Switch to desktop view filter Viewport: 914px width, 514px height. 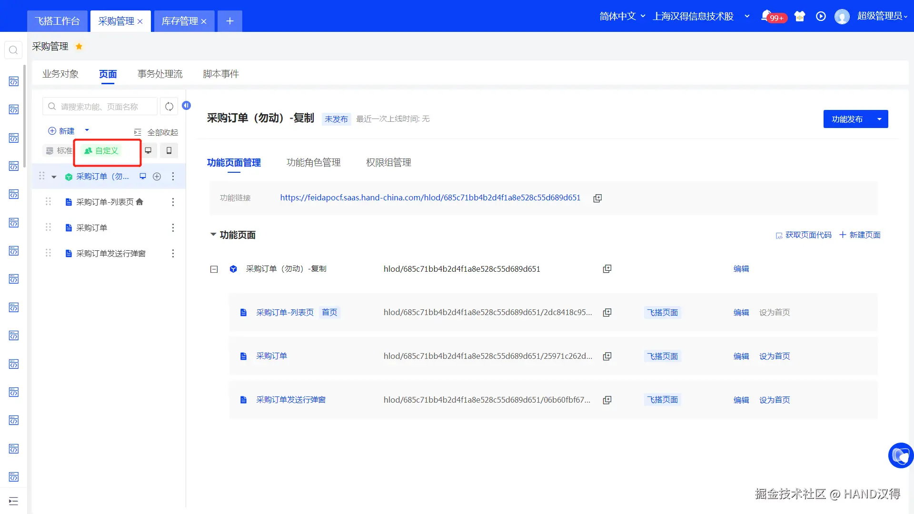point(149,151)
